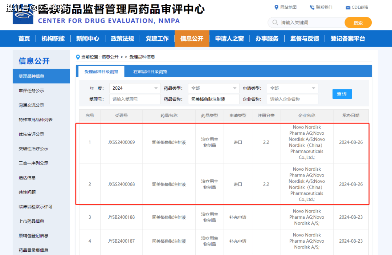Switch to 受理品种目录浏览 tab
The width and height of the screenshot is (392, 255).
click(101, 72)
